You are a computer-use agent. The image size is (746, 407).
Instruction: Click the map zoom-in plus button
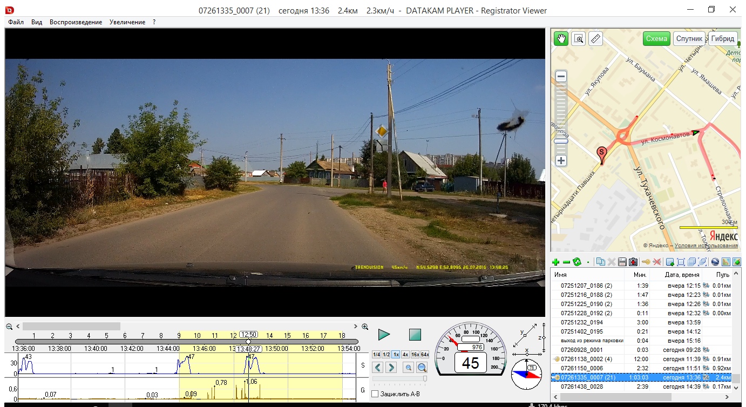pos(561,161)
